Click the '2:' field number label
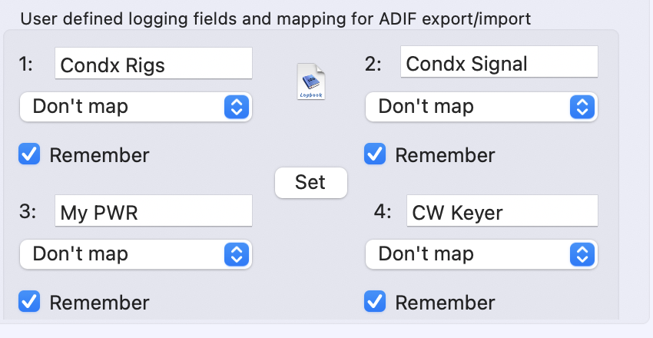653x338 pixels. [x=373, y=65]
